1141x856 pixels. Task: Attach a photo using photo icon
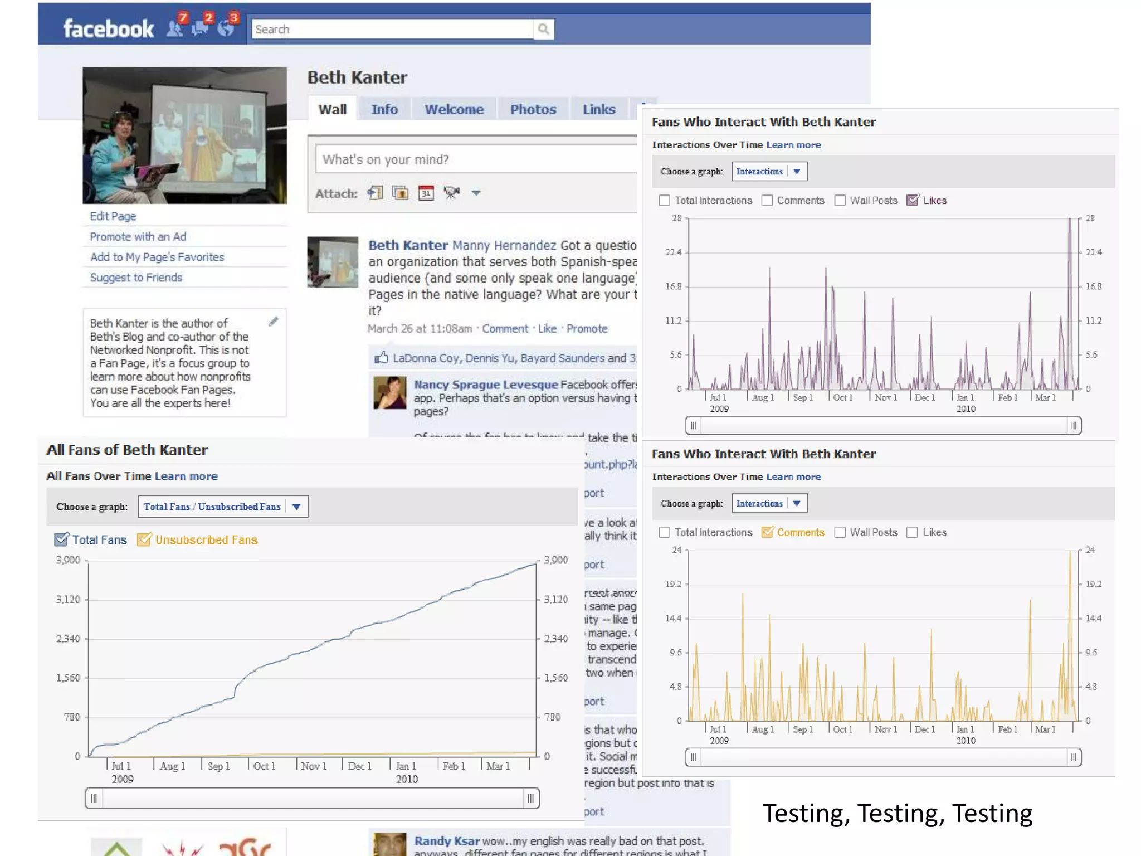click(400, 193)
